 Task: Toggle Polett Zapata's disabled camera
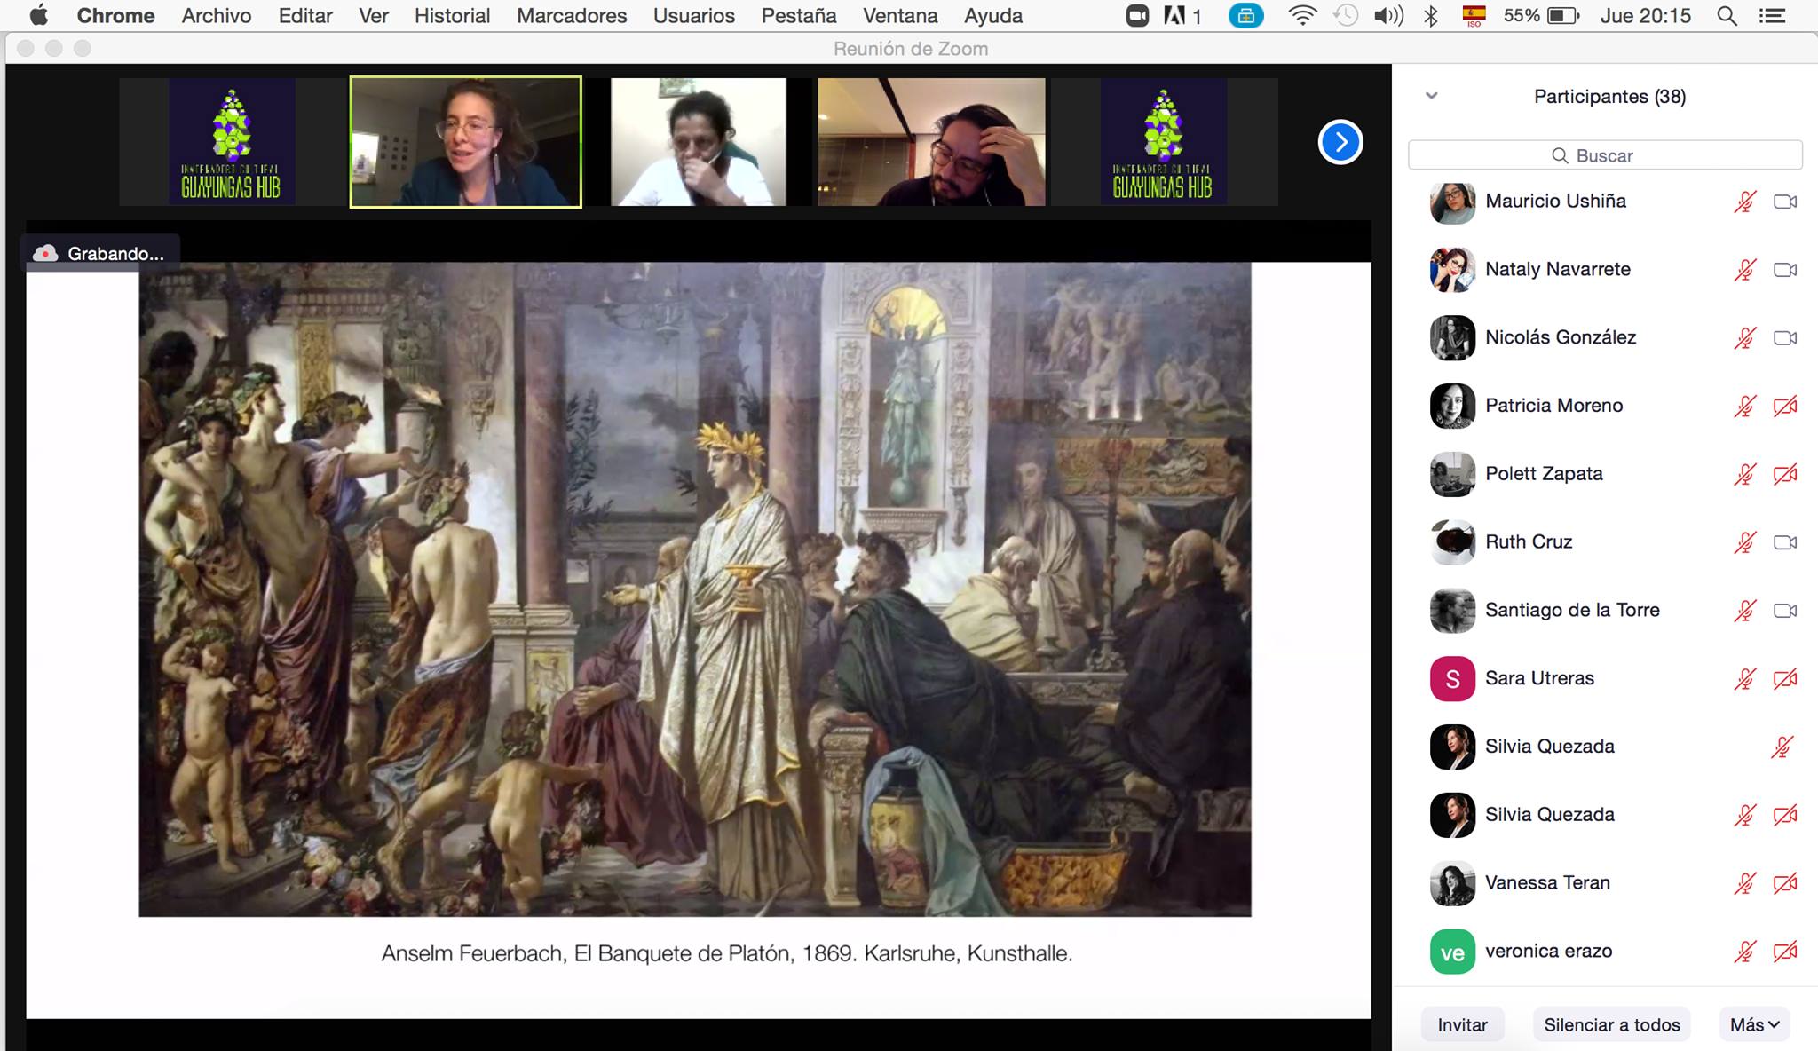pyautogui.click(x=1785, y=475)
